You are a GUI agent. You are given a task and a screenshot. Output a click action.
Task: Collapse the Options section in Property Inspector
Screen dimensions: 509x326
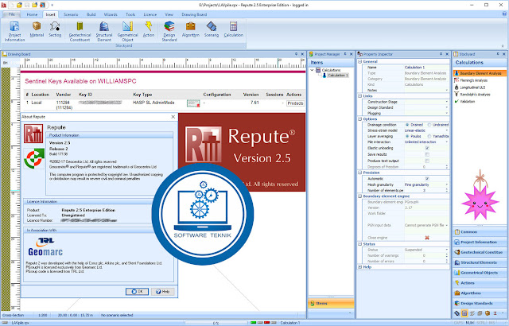[360, 119]
